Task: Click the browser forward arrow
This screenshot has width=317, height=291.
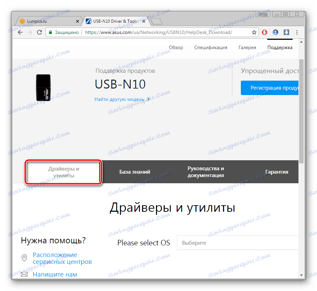Action: pos(30,32)
